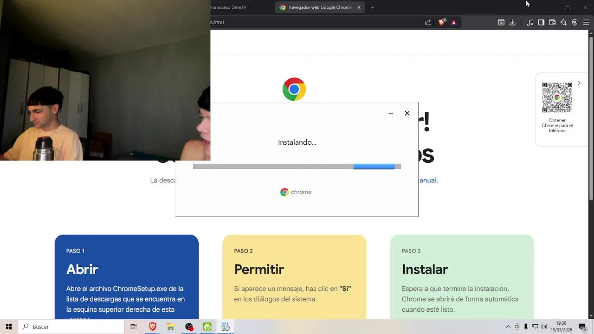Open the green app on the taskbar

click(207, 327)
